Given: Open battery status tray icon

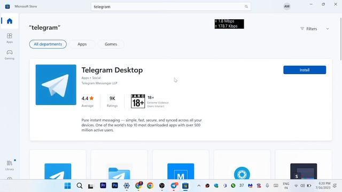Looking at the screenshot, I should coord(309,186).
